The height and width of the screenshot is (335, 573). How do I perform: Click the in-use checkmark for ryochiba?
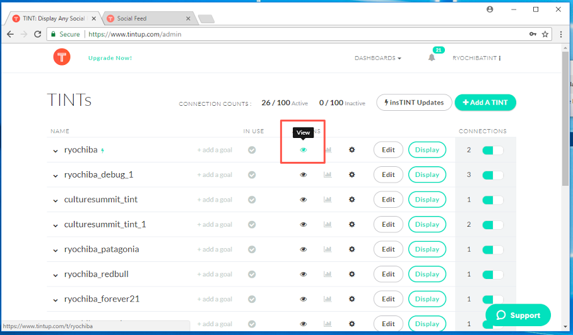[252, 150]
